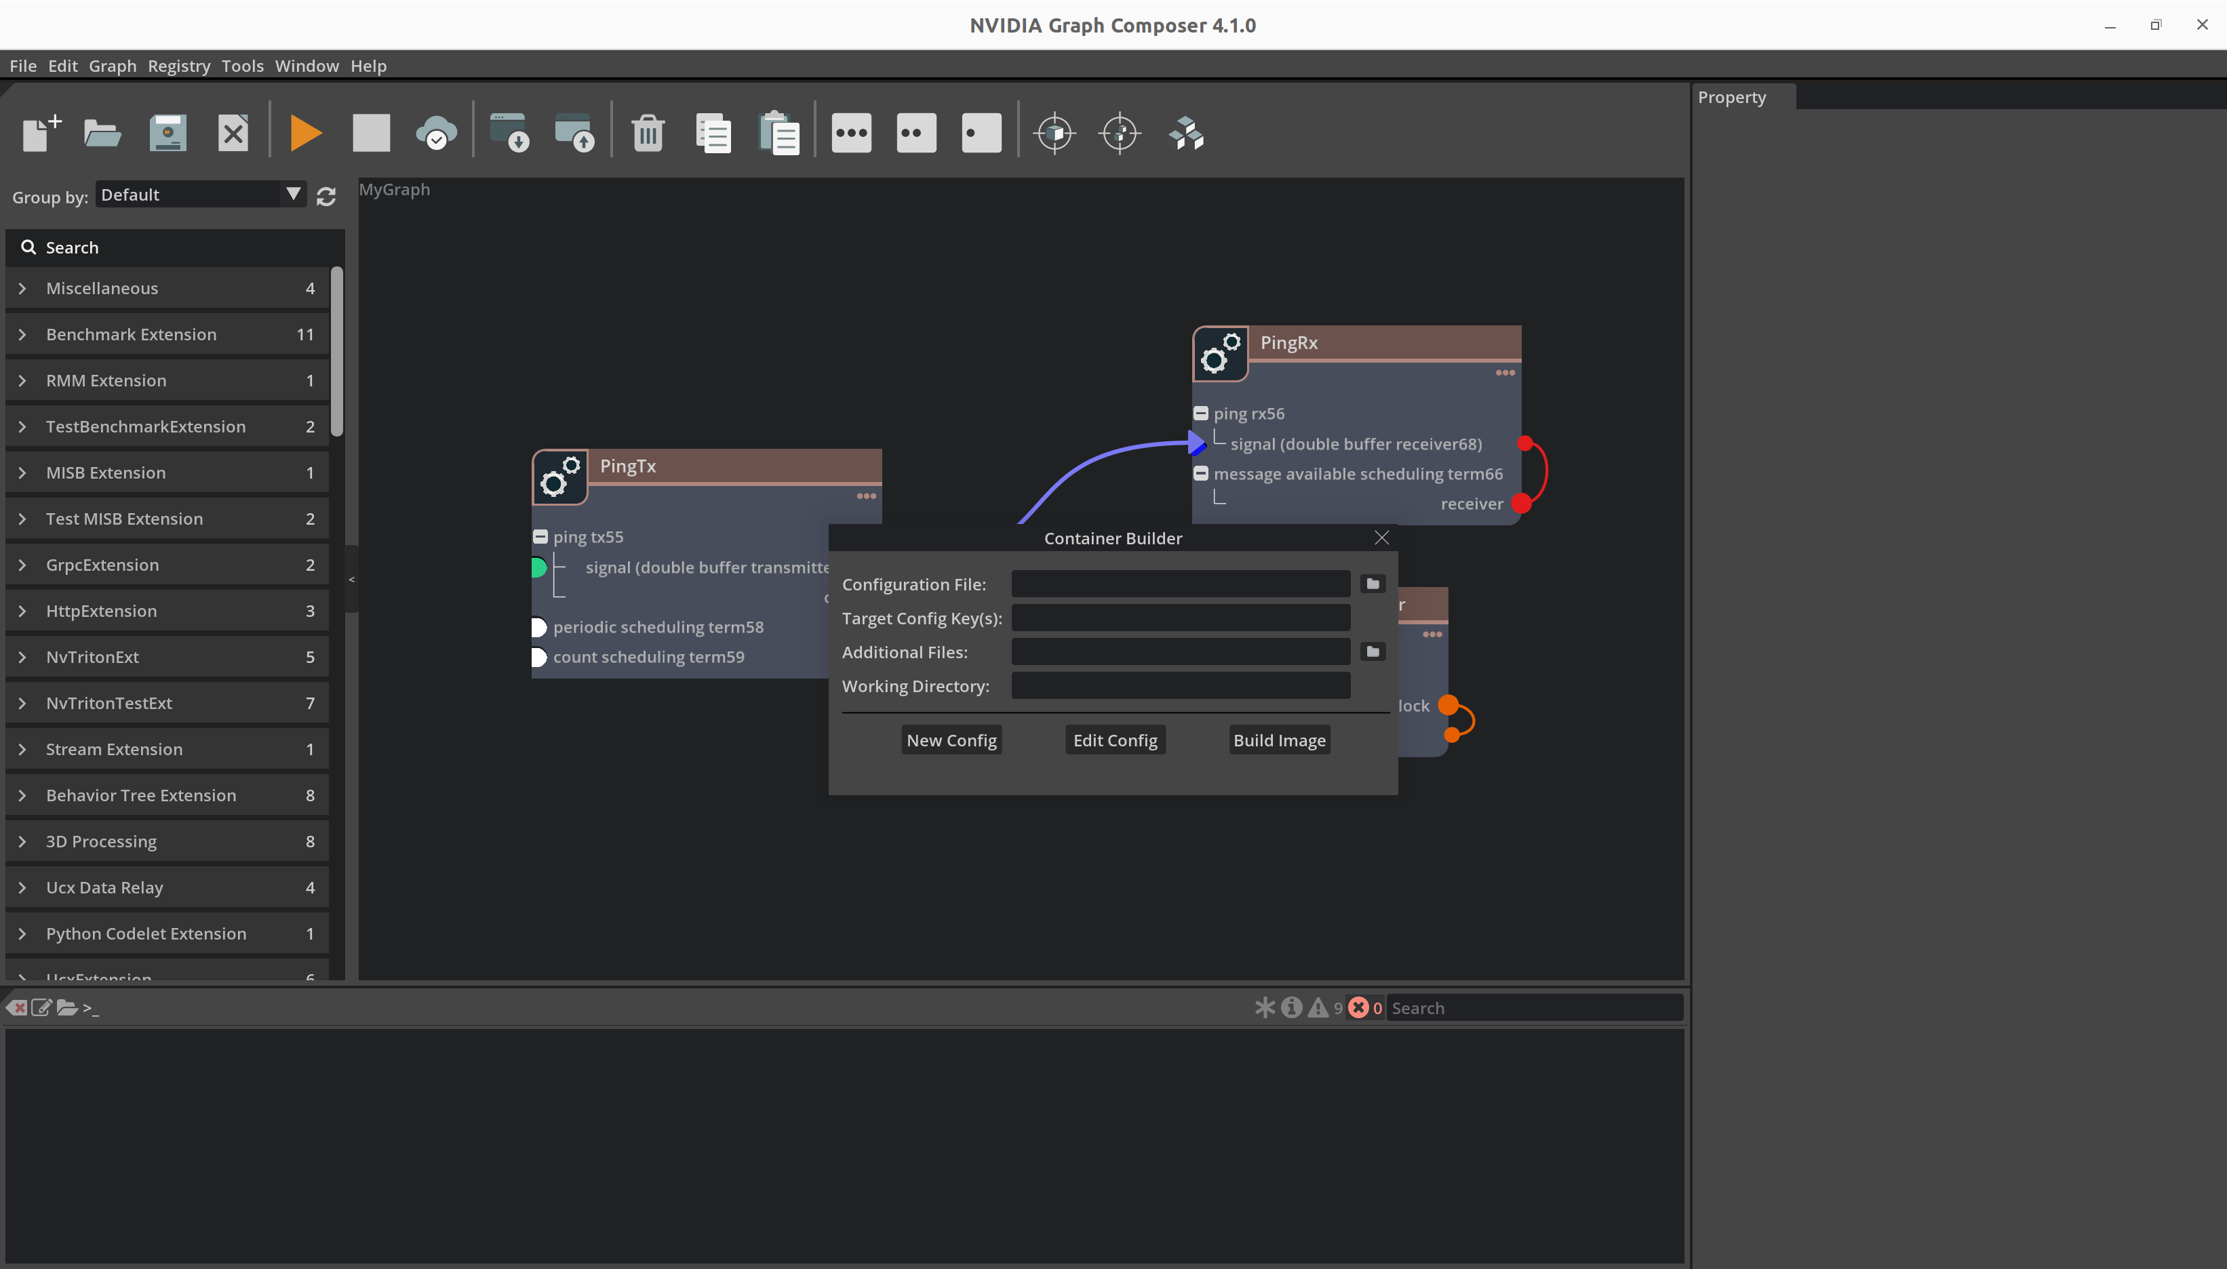Stop the graph with the square stop button
The width and height of the screenshot is (2227, 1269).
tap(372, 134)
